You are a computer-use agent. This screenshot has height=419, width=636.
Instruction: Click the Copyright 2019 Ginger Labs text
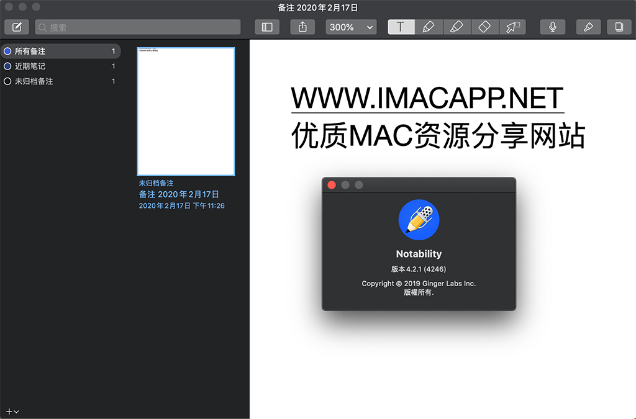(419, 284)
